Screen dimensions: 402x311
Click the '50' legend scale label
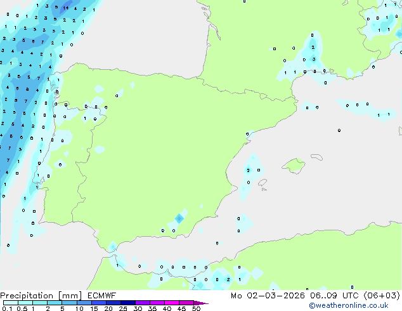pyautogui.click(x=196, y=308)
